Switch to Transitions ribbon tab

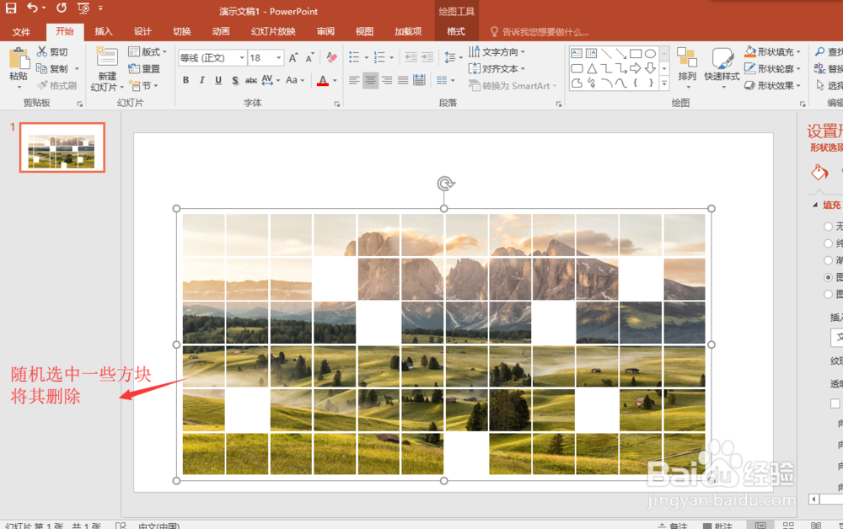click(182, 32)
